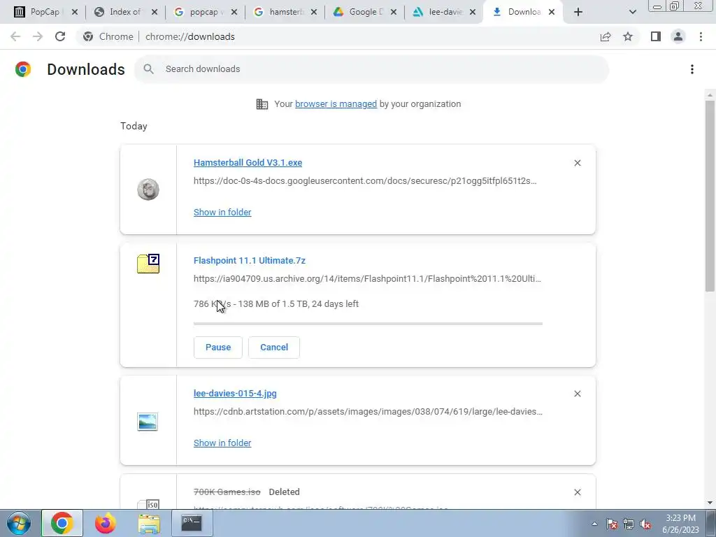Click the page vertical scrollbar thumb
716x537 pixels.
click(x=710, y=196)
